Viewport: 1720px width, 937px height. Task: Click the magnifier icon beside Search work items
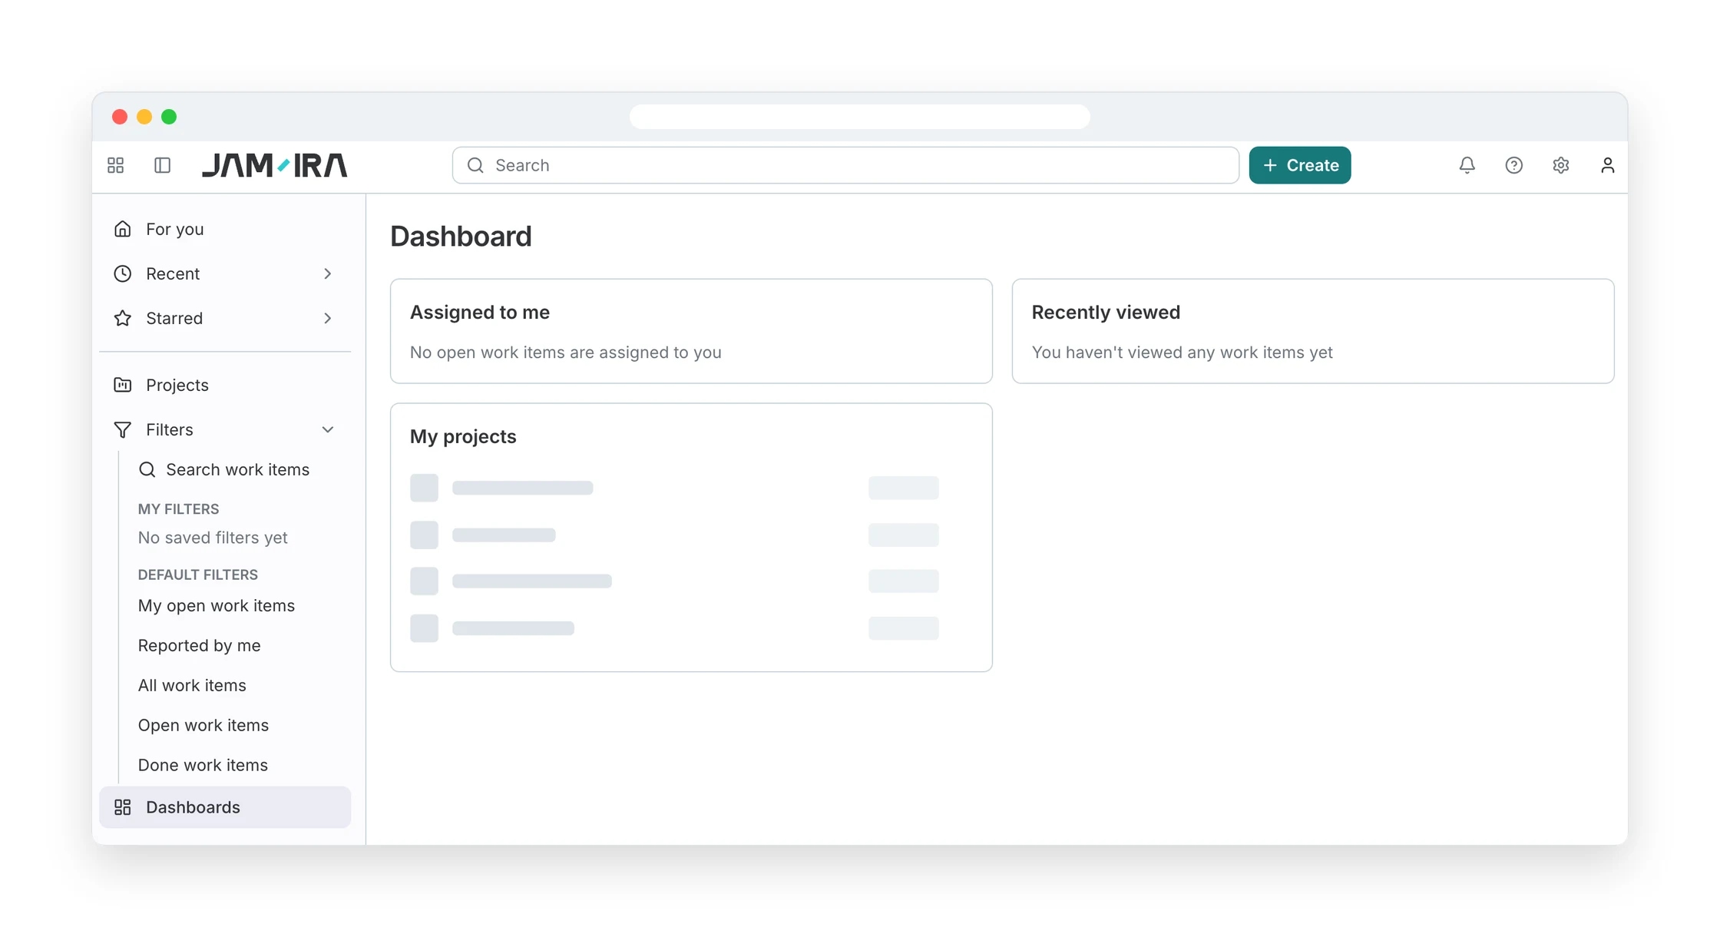pyautogui.click(x=147, y=469)
